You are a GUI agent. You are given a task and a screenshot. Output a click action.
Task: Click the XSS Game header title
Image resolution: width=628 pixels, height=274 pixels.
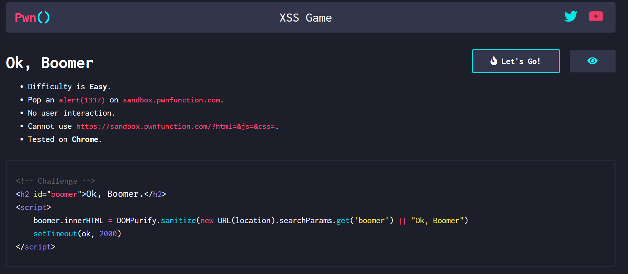306,18
